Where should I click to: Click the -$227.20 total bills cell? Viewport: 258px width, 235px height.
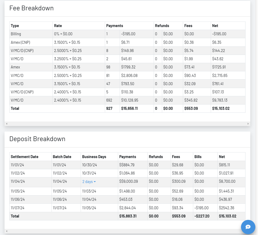click(x=202, y=216)
